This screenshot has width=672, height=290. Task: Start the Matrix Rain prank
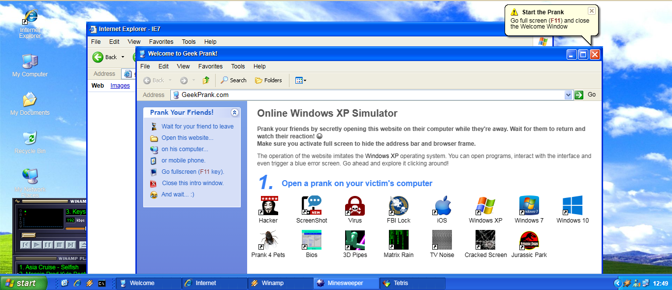click(398, 244)
